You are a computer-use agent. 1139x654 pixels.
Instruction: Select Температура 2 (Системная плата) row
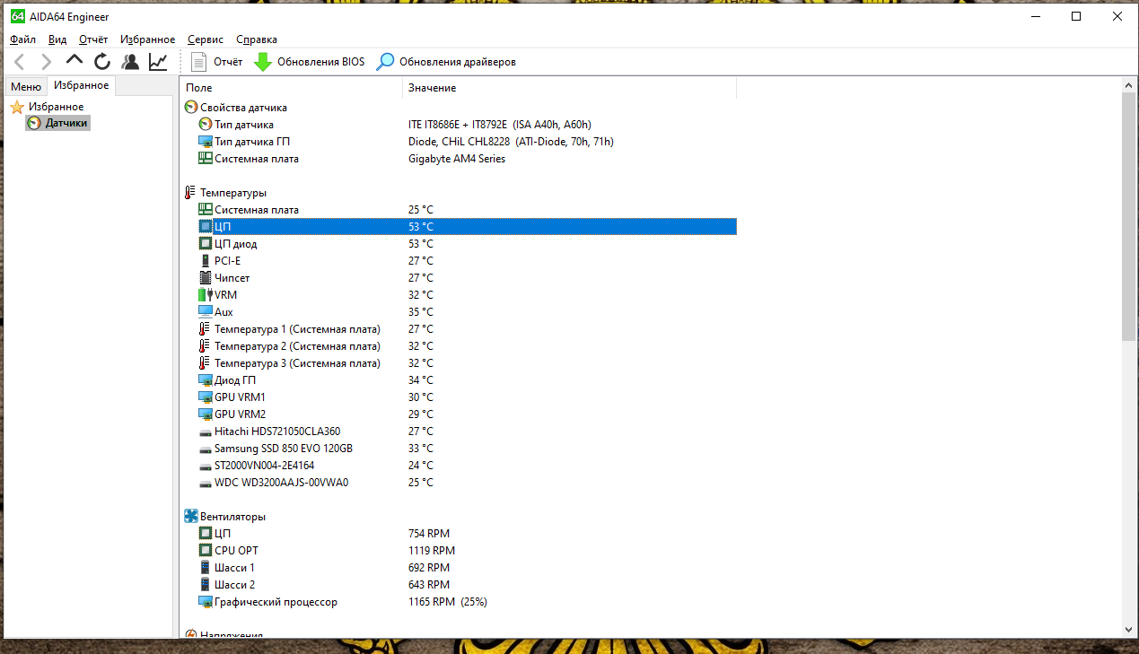pyautogui.click(x=467, y=346)
